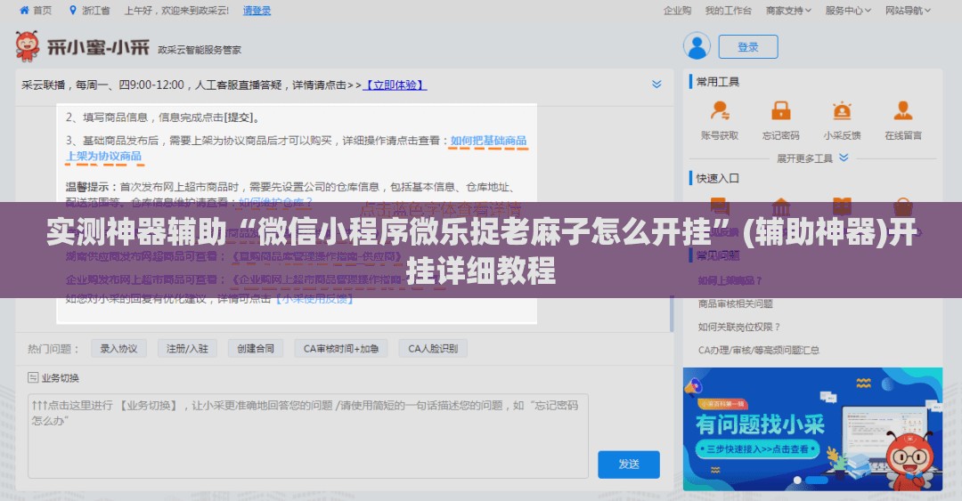Click the 登录 button

748,47
